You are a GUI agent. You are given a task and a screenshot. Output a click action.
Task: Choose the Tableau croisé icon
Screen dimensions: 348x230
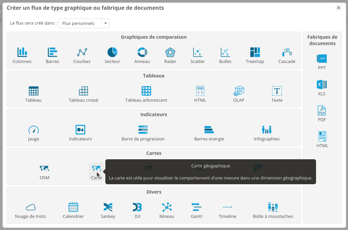pos(83,91)
